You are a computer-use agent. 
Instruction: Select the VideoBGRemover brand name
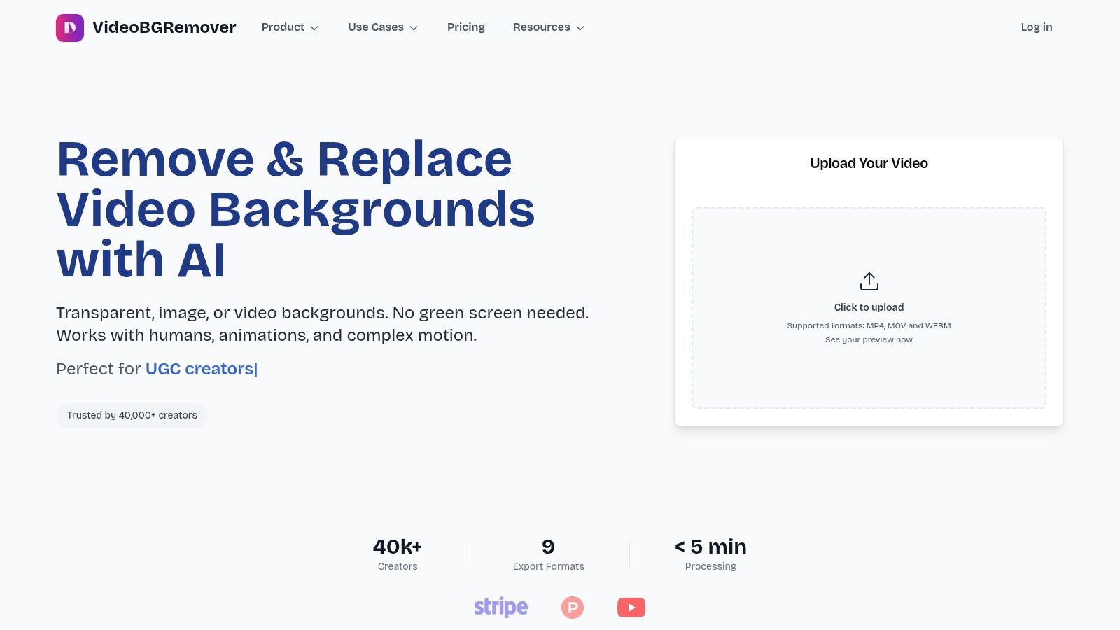(x=164, y=27)
